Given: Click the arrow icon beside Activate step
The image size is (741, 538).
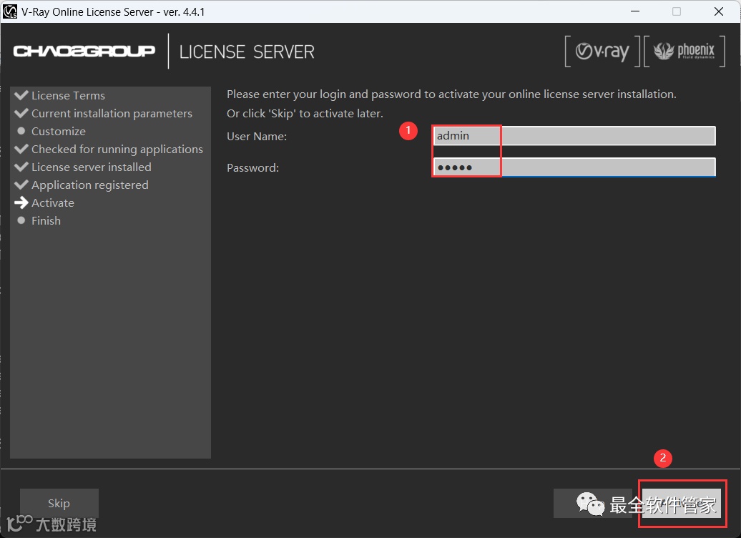Looking at the screenshot, I should (x=21, y=202).
